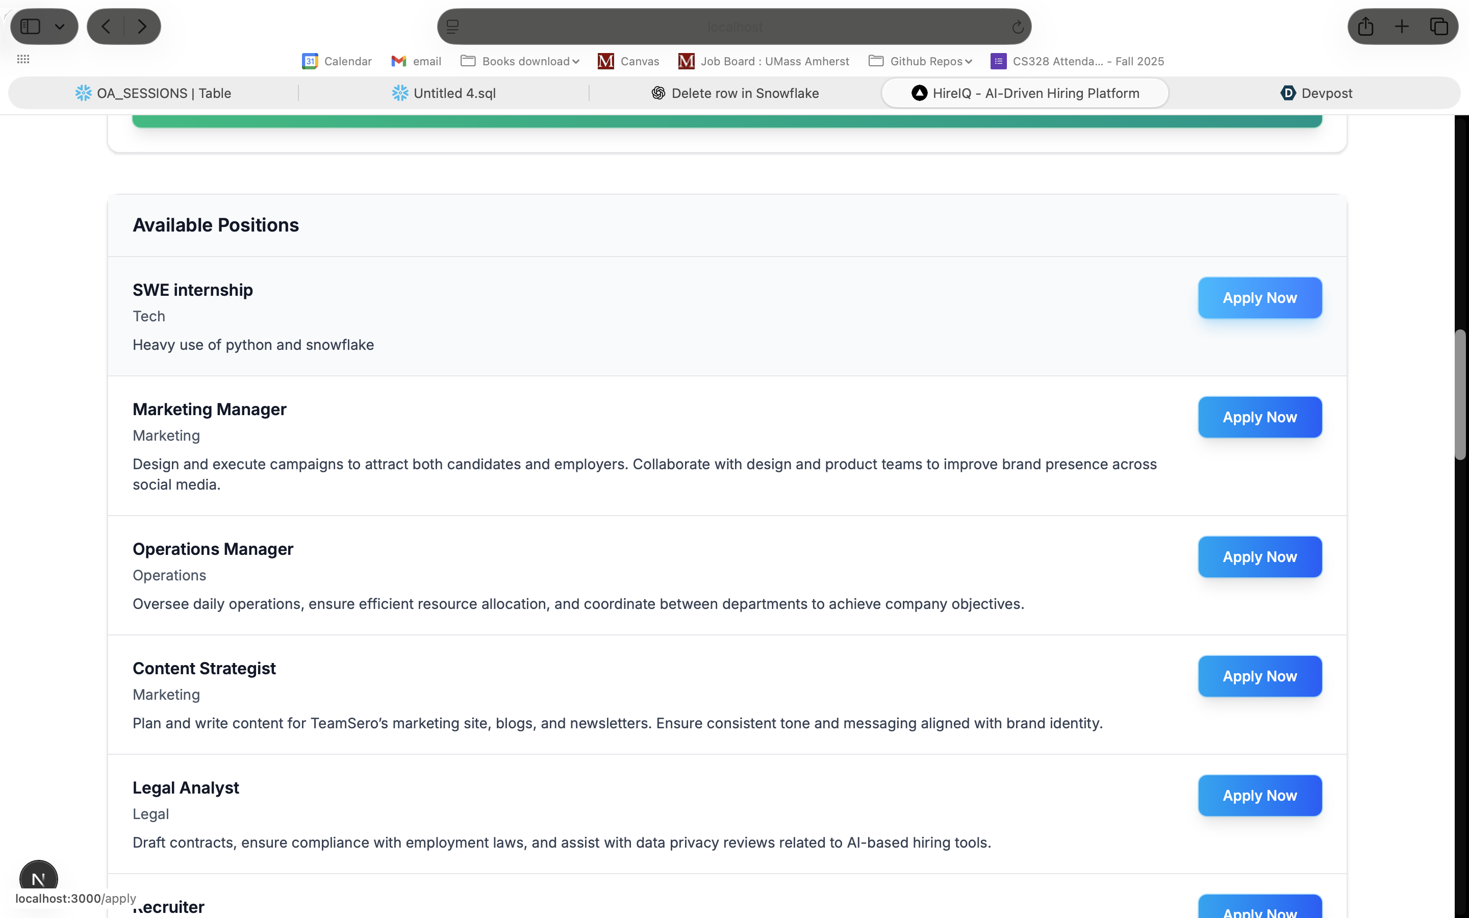Apply Now for the SWE internship
The width and height of the screenshot is (1469, 918).
click(1259, 298)
